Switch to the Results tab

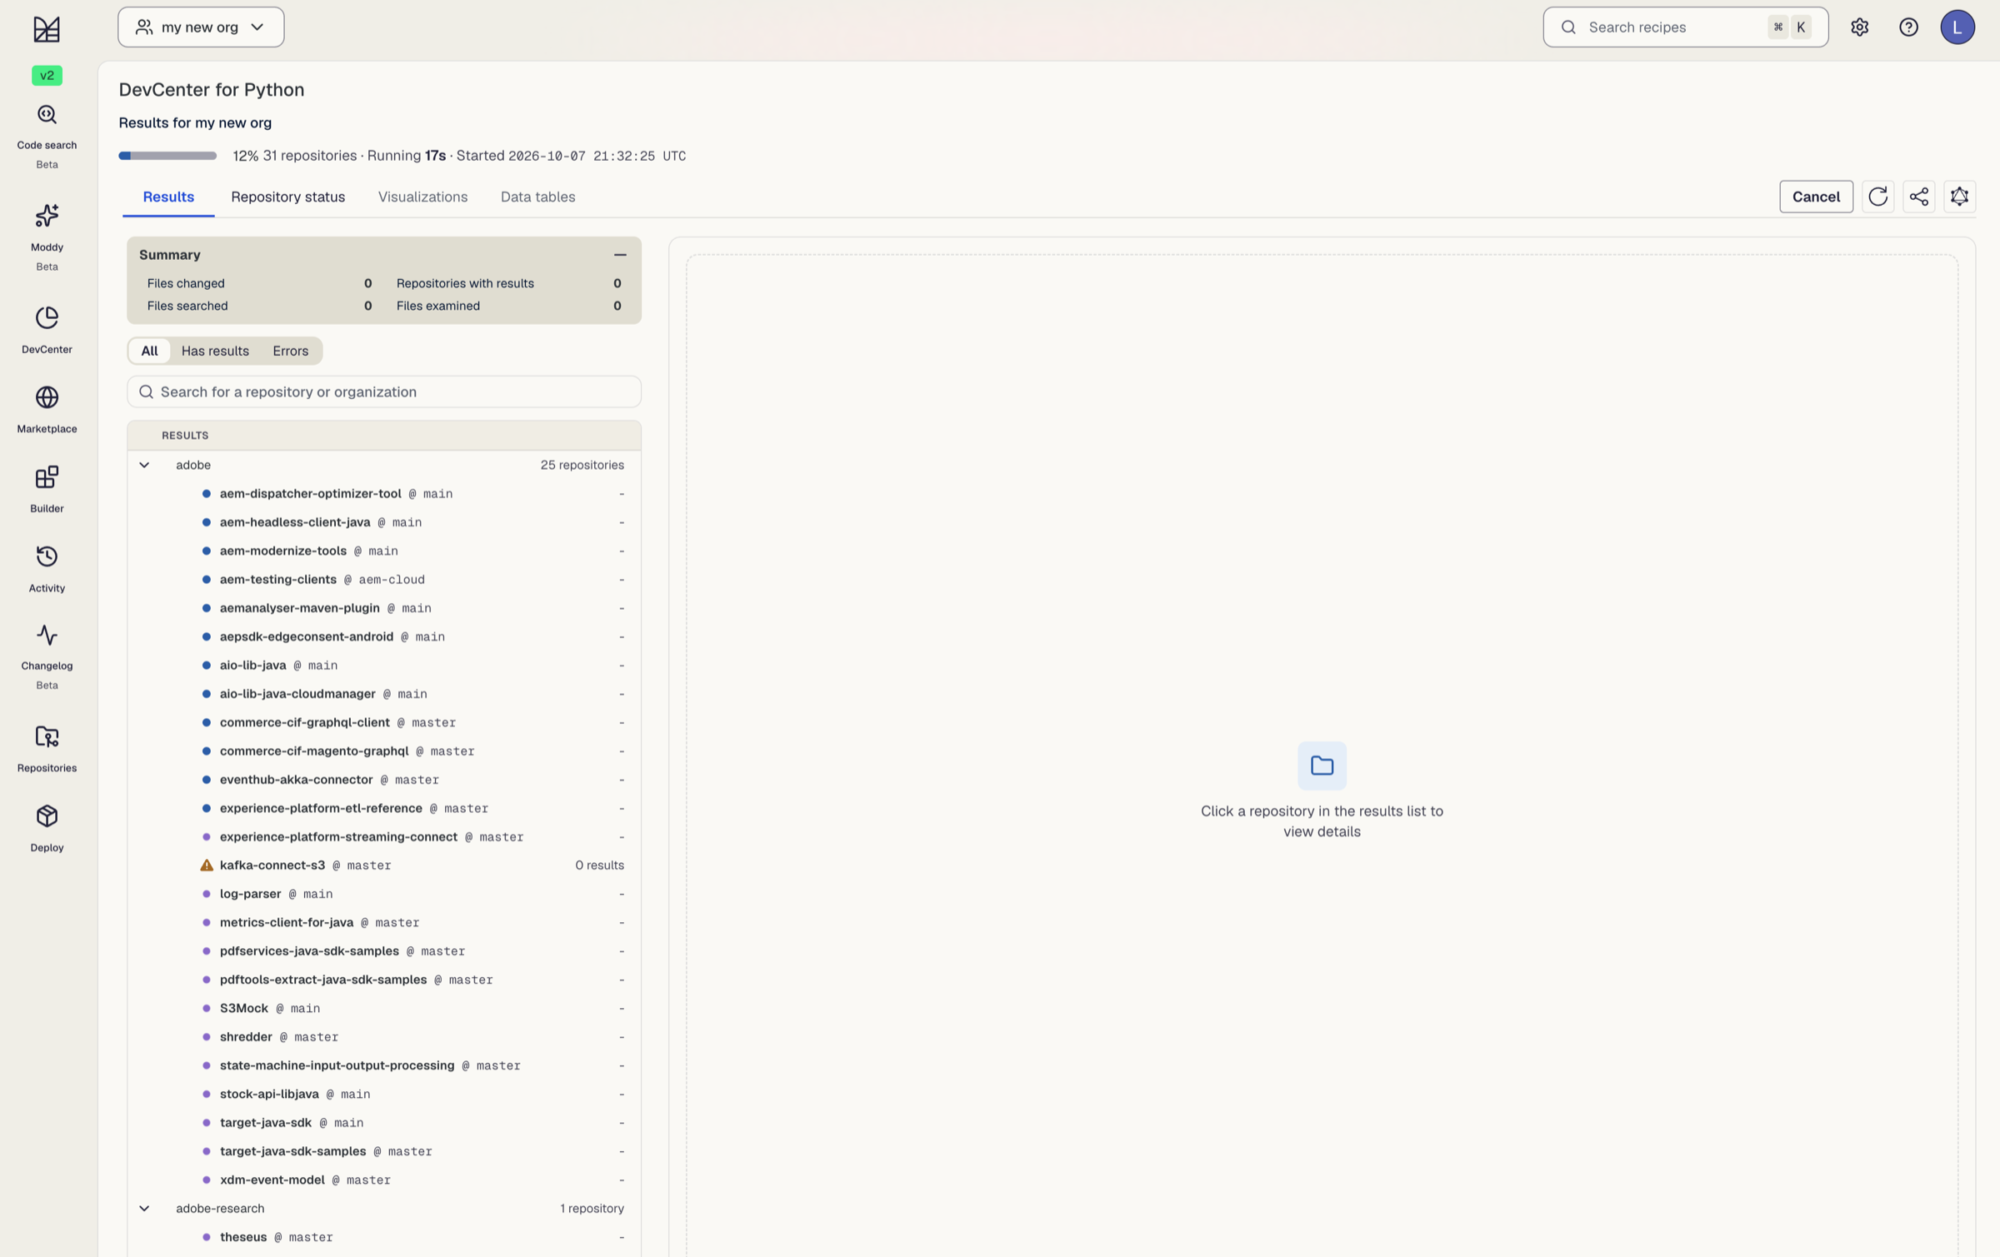[x=168, y=197]
